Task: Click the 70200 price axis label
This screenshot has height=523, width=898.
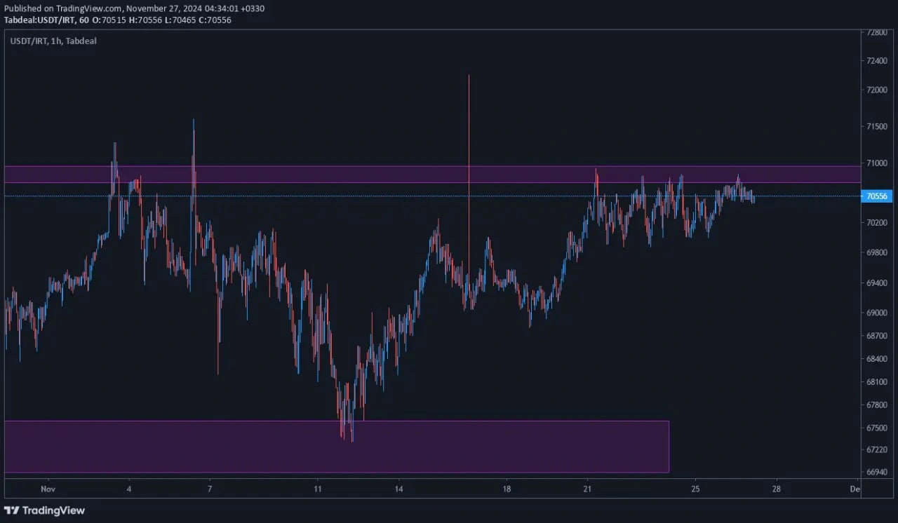Action: point(877,223)
